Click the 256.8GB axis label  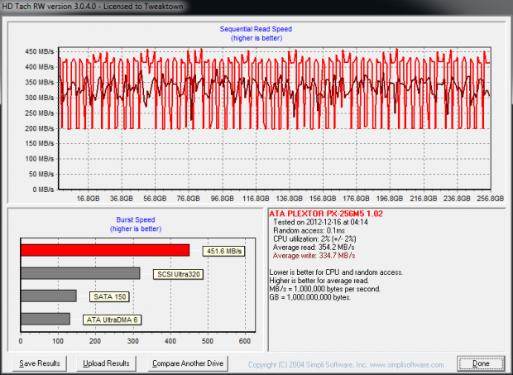click(490, 199)
